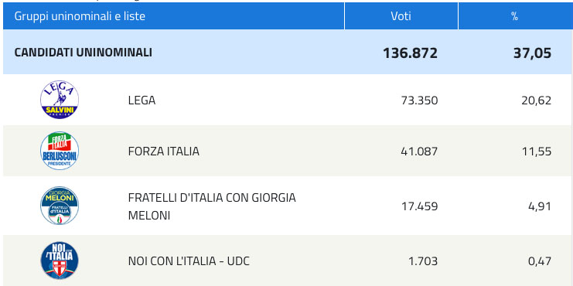Click Lega's 20,62 percentage cell

point(537,100)
